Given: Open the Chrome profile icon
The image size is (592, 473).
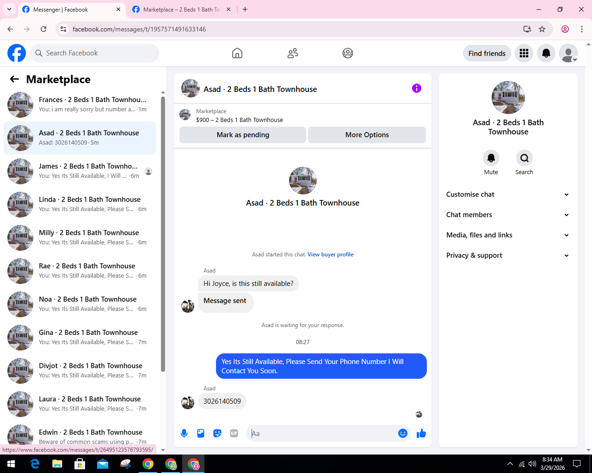Looking at the screenshot, I should point(565,29).
